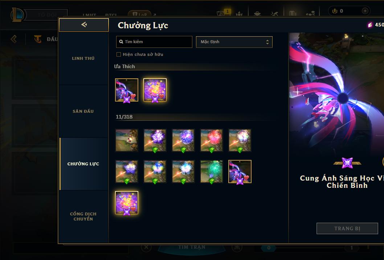Focus the Tìm kiếm search input

tap(154, 42)
